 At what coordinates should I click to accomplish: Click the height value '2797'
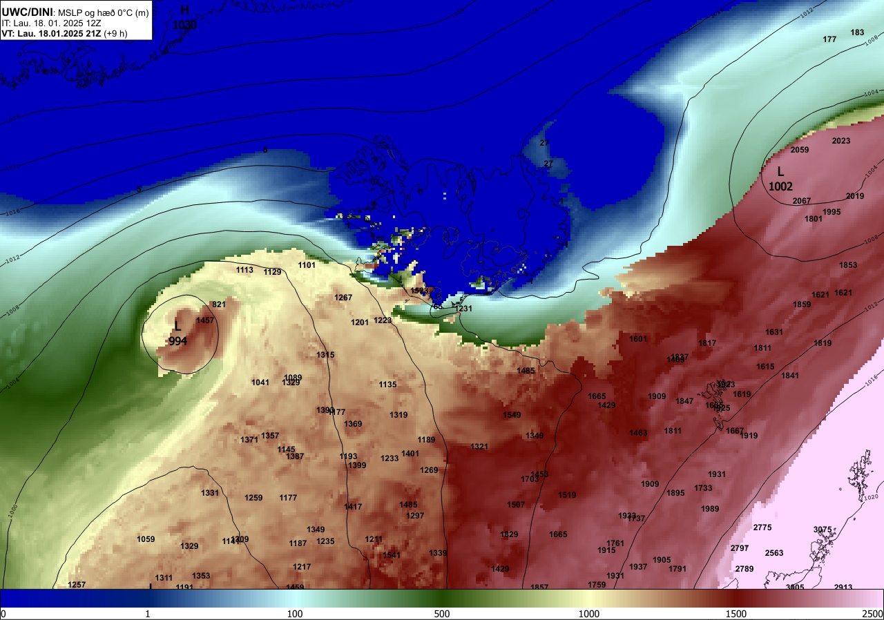[x=740, y=548]
